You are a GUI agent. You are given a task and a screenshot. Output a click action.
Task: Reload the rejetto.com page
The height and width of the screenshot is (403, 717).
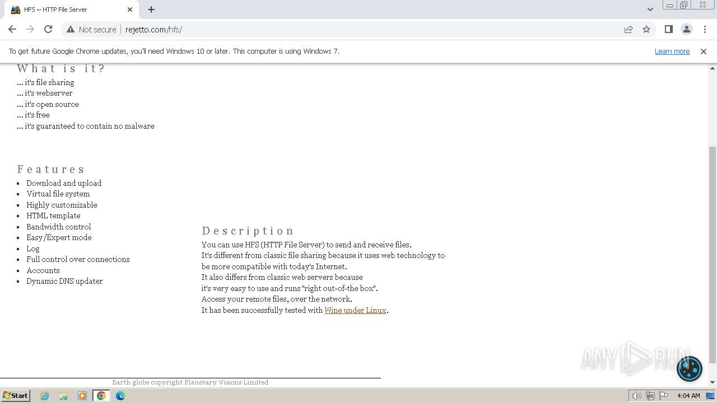pos(48,29)
